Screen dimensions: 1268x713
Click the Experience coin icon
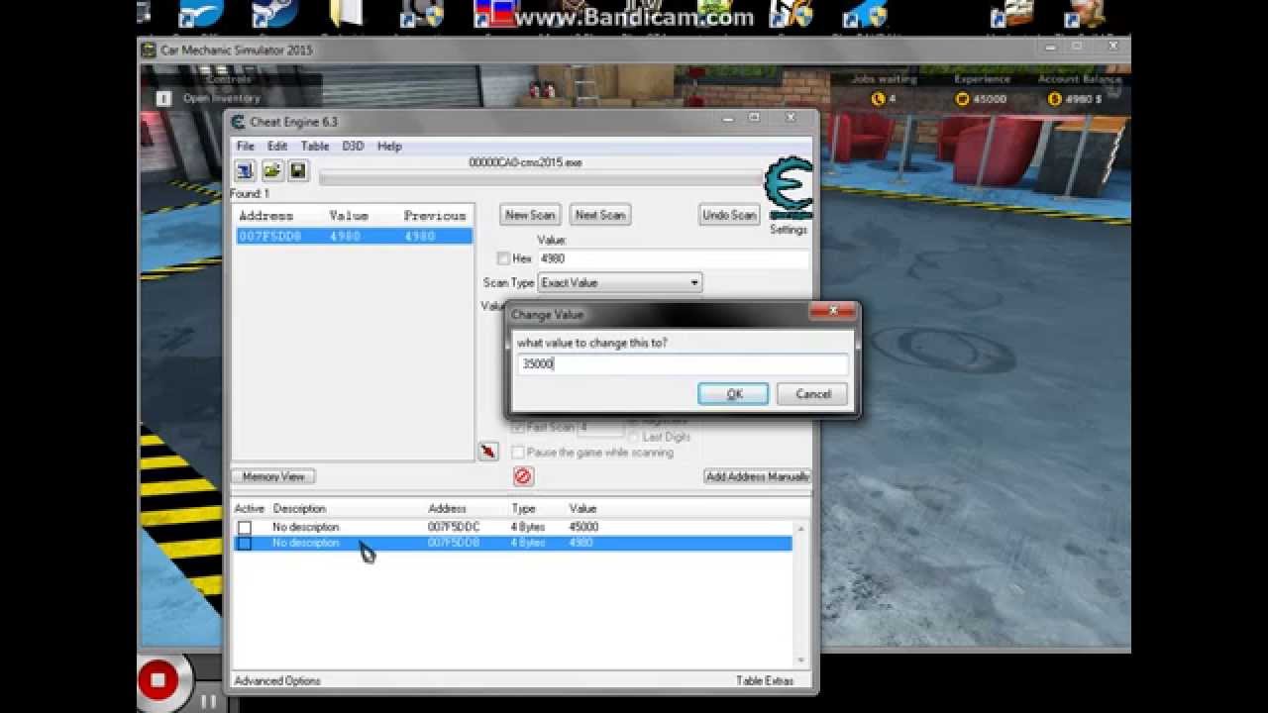coord(961,99)
